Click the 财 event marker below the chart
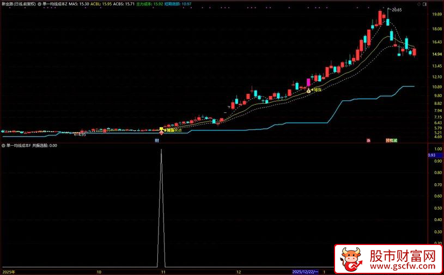Screen dimensions: 444x275 coord(156,141)
